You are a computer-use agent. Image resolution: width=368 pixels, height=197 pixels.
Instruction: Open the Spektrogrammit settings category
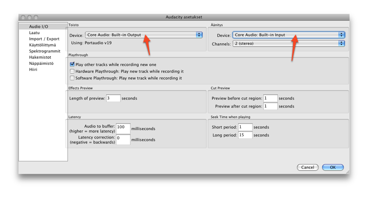tap(45, 51)
